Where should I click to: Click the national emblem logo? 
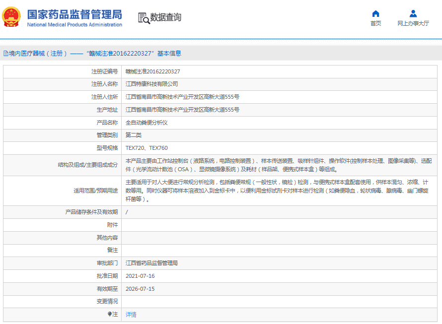(x=11, y=17)
